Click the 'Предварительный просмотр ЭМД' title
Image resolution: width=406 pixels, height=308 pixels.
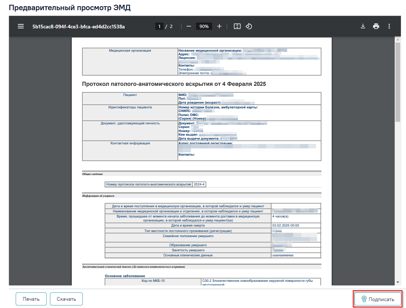coord(70,8)
